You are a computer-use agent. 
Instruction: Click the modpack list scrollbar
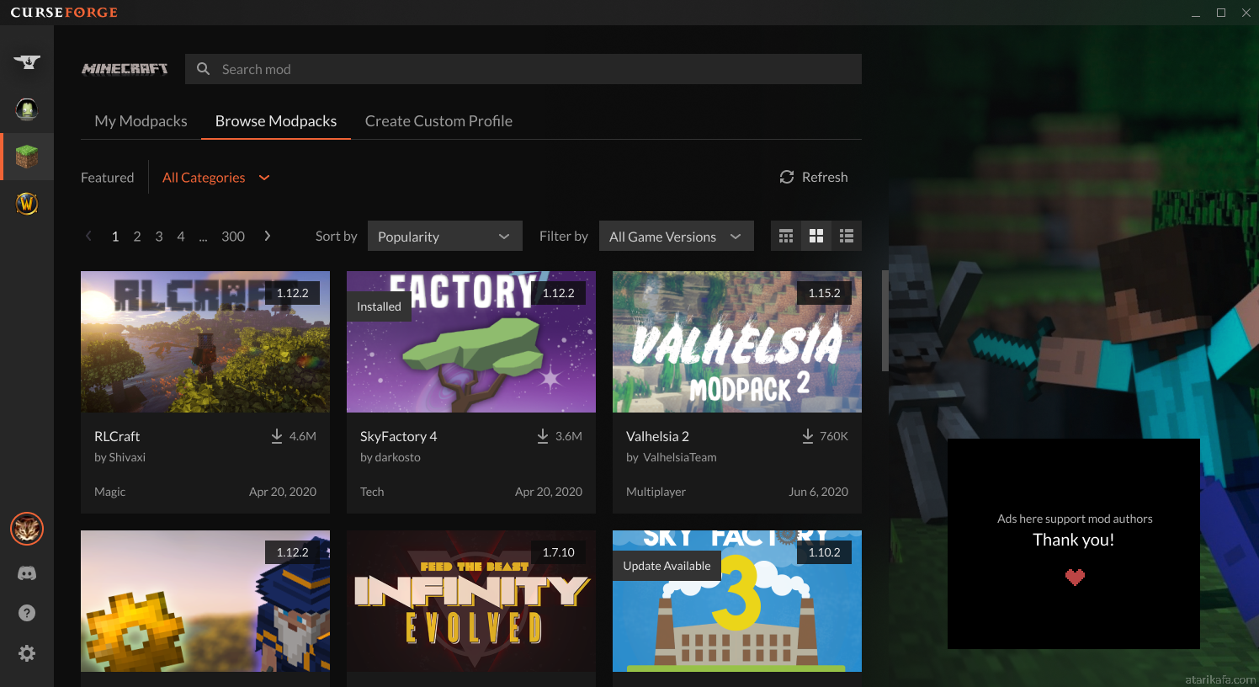pyautogui.click(x=884, y=321)
